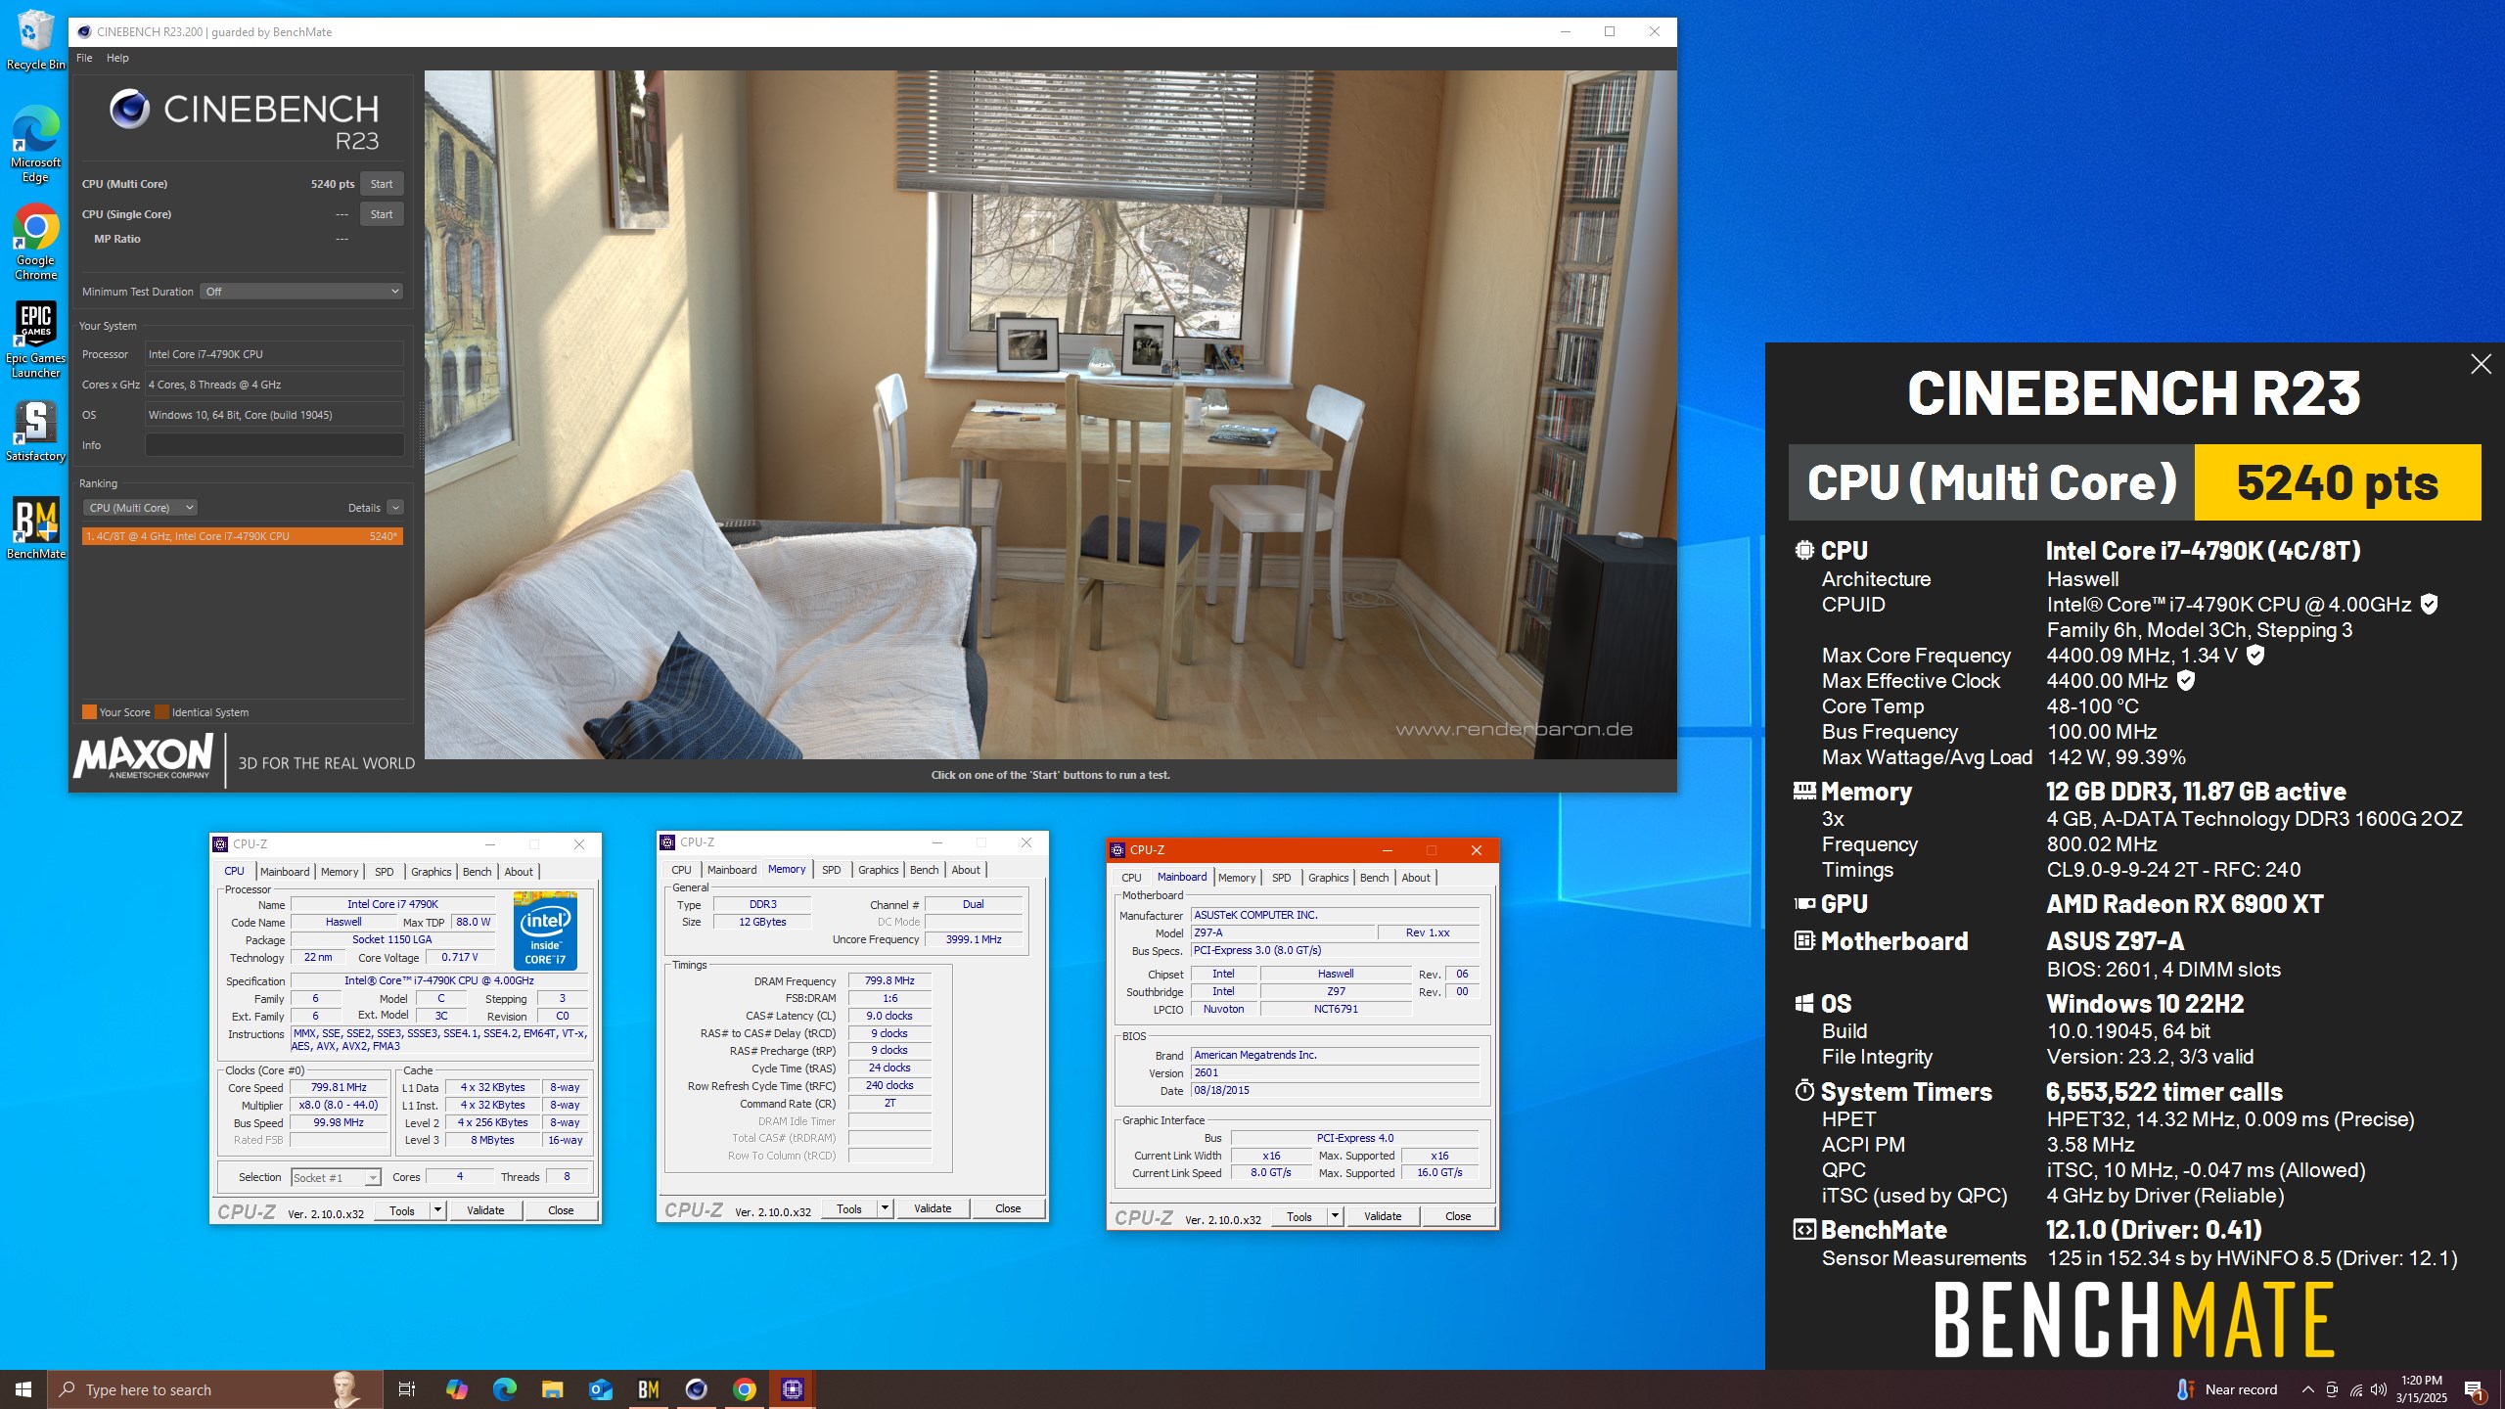The height and width of the screenshot is (1409, 2505).
Task: Click the Processor field in Your System
Action: (274, 354)
